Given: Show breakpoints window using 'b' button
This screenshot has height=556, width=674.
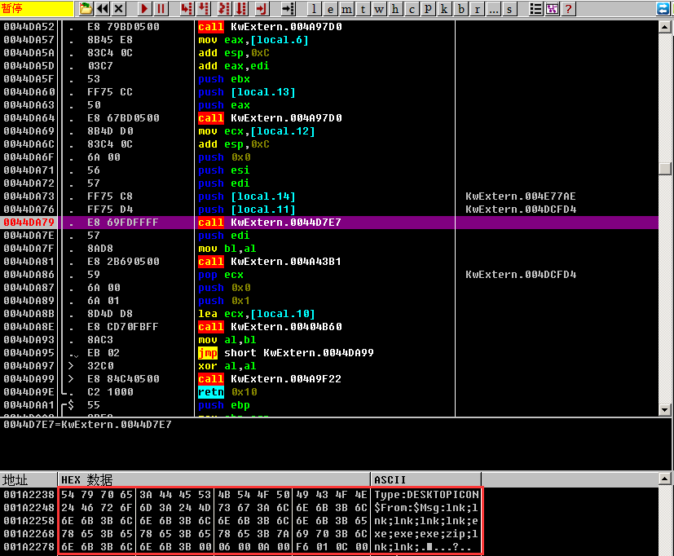Looking at the screenshot, I should 462,9.
